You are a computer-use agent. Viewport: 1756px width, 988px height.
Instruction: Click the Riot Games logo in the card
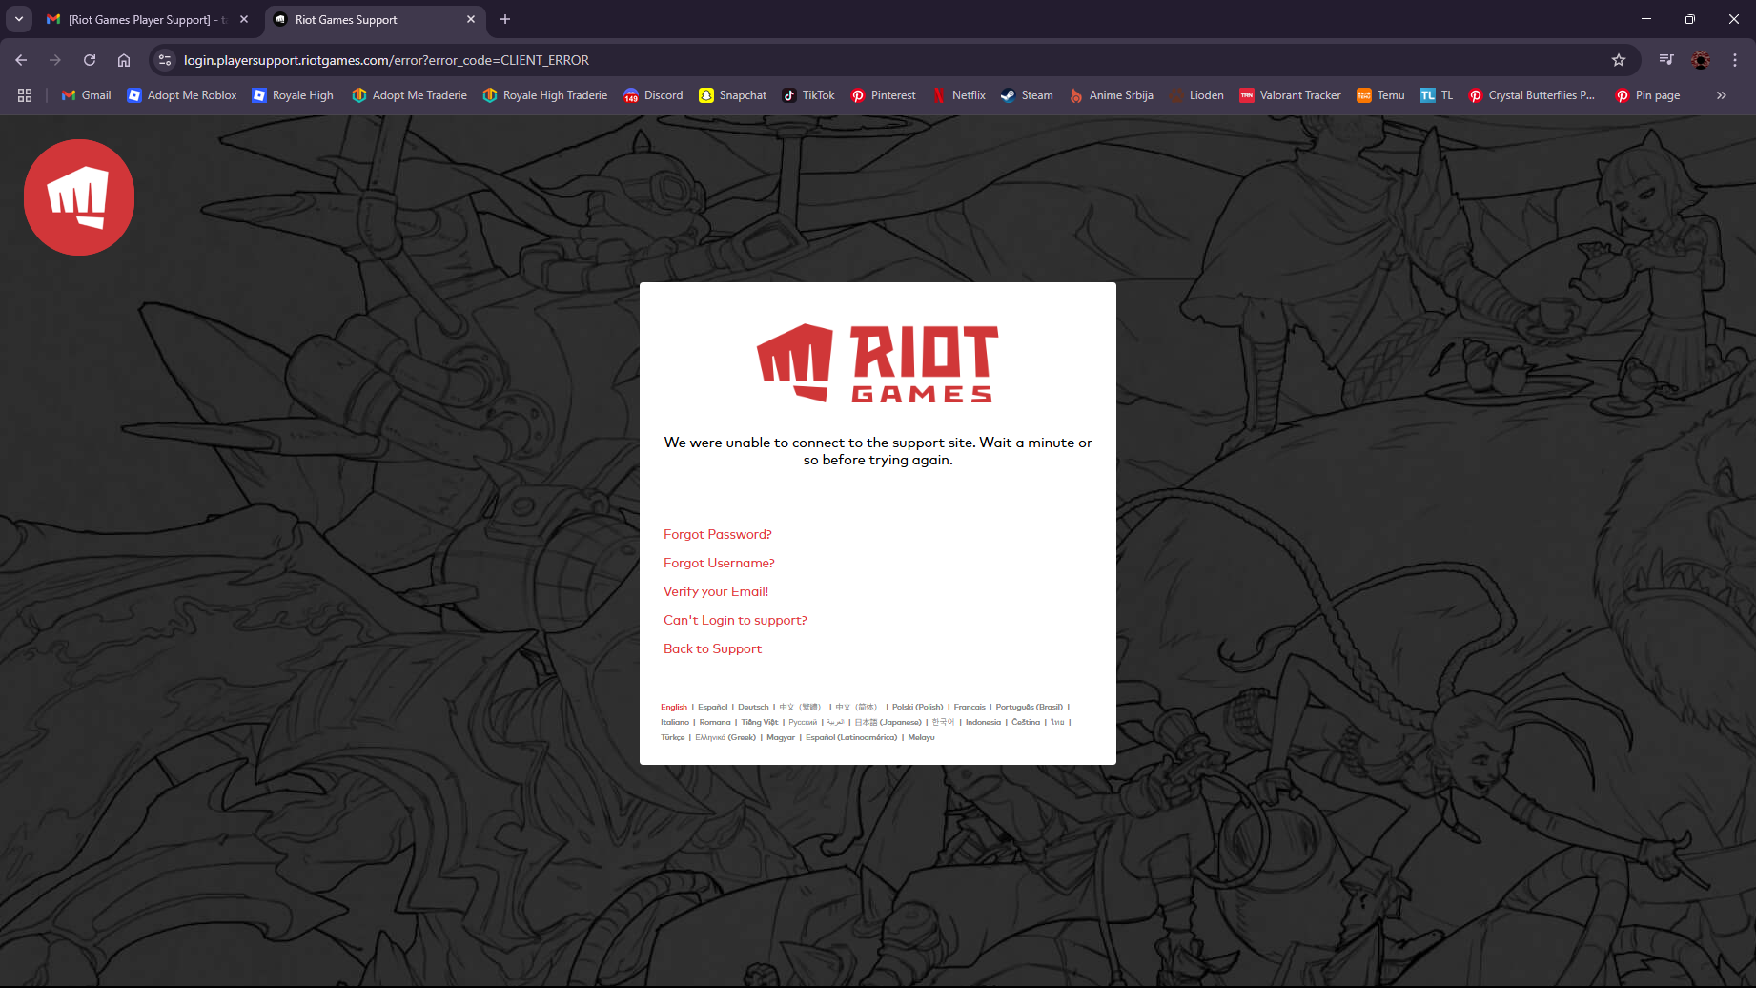pos(877,363)
